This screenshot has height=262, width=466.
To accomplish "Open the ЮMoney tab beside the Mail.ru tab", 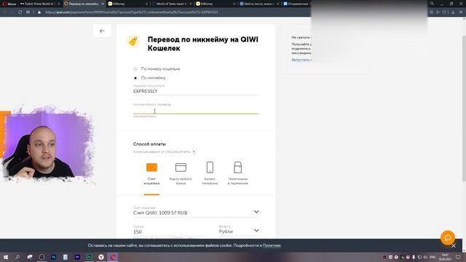I will (x=216, y=4).
